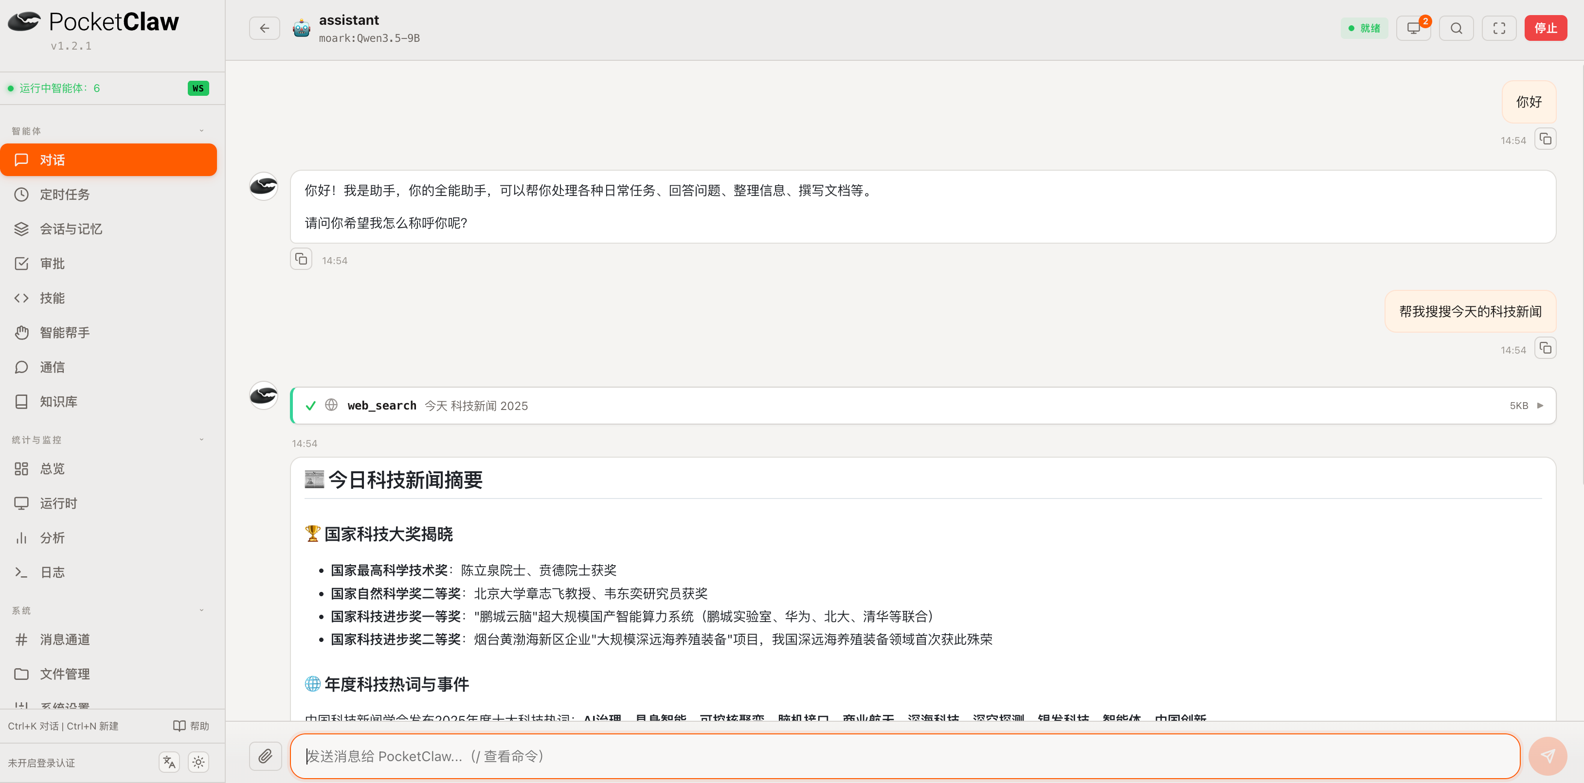Image resolution: width=1584 pixels, height=783 pixels.
Task: Open the 审批 approvals page
Action: click(108, 263)
